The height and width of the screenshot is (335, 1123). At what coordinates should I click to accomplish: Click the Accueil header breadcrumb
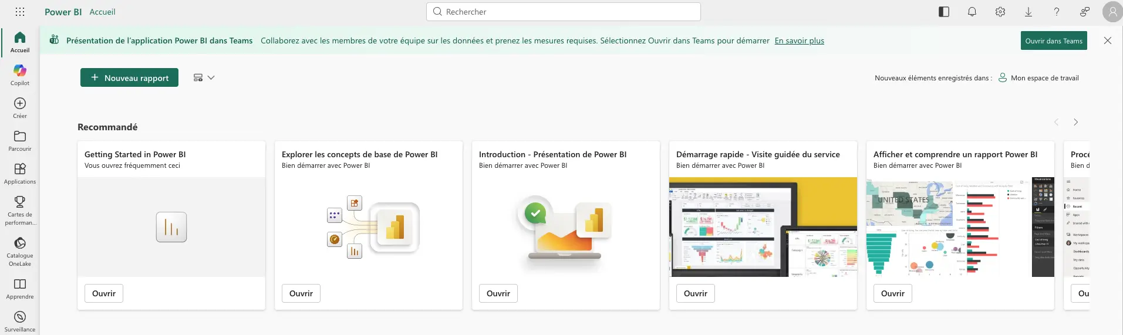(102, 12)
